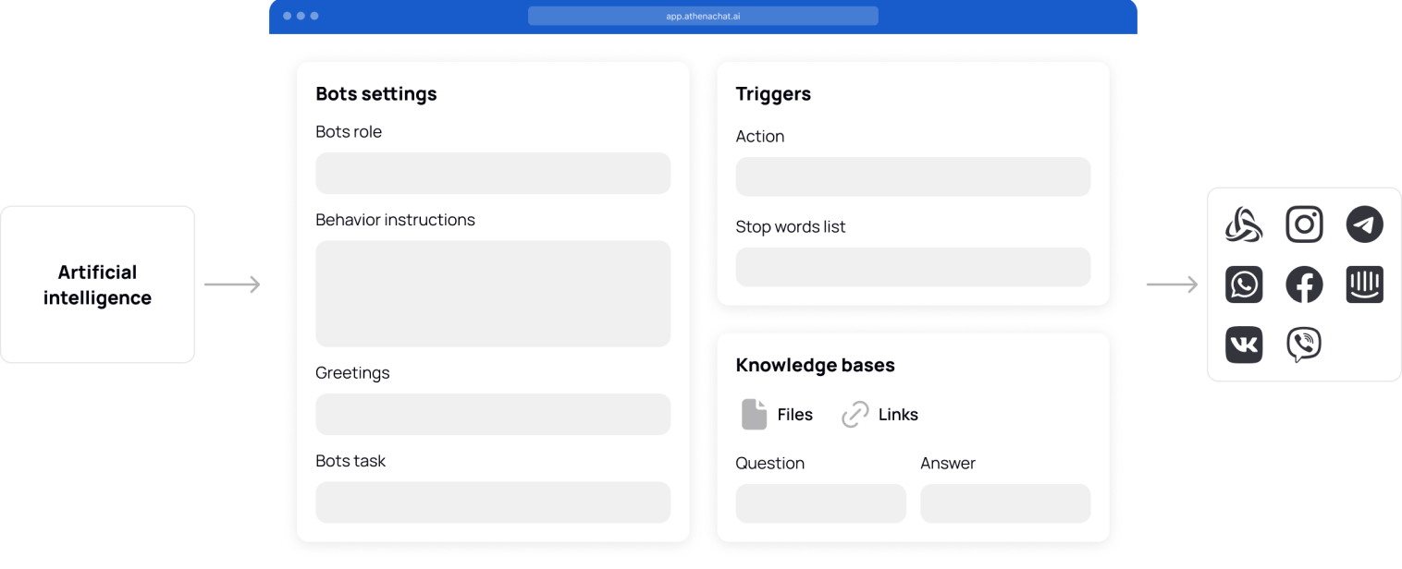This screenshot has height=569, width=1402.
Task: Choose the Facebook channel icon
Action: (x=1304, y=284)
